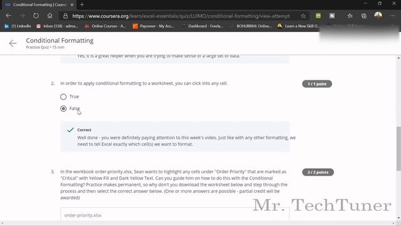The width and height of the screenshot is (401, 226).
Task: Open the Favorites list icon
Action: click(x=350, y=16)
